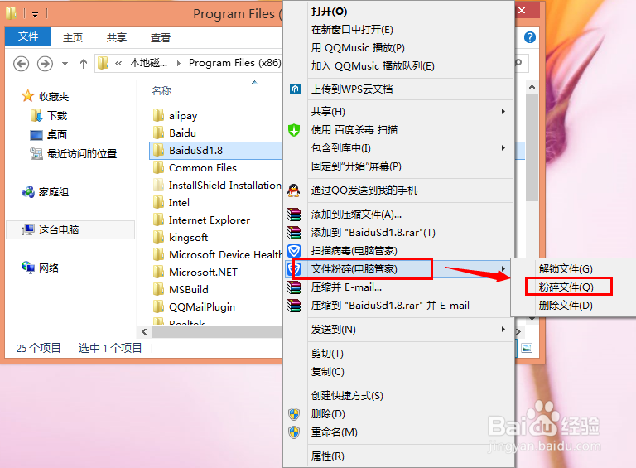Open the 查看 ribbon tab

161,38
